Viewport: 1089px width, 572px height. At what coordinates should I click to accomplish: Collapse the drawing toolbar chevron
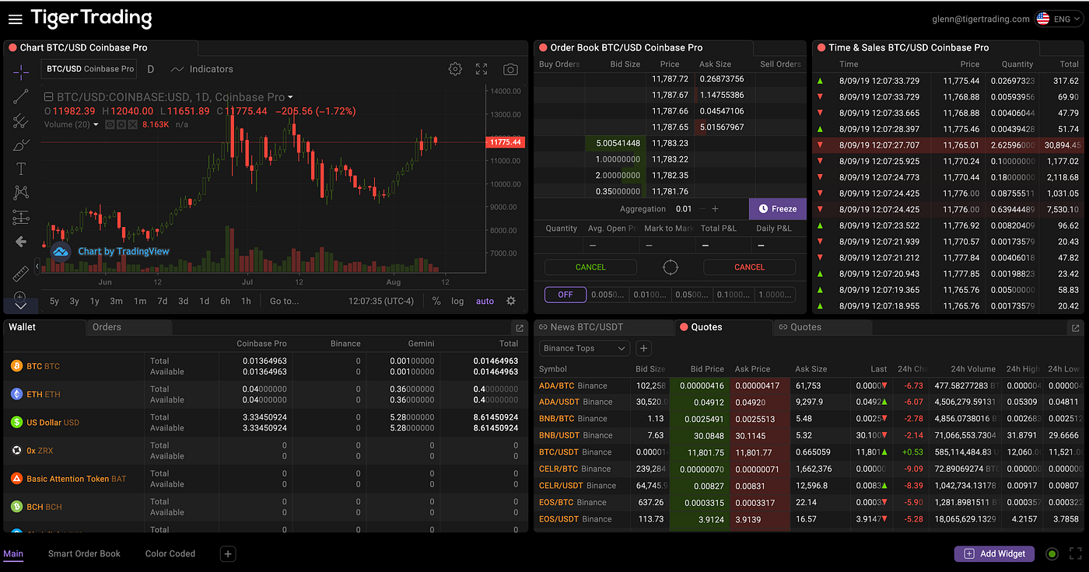coord(21,306)
